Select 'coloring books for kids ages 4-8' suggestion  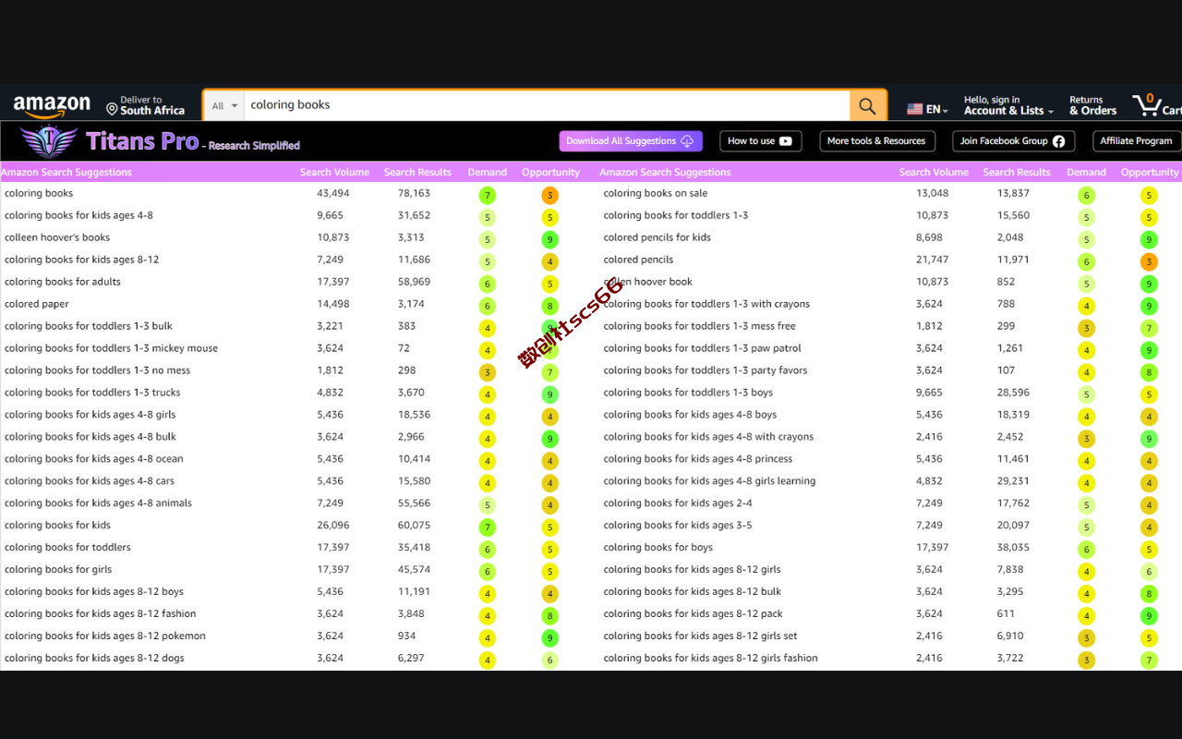coord(78,215)
